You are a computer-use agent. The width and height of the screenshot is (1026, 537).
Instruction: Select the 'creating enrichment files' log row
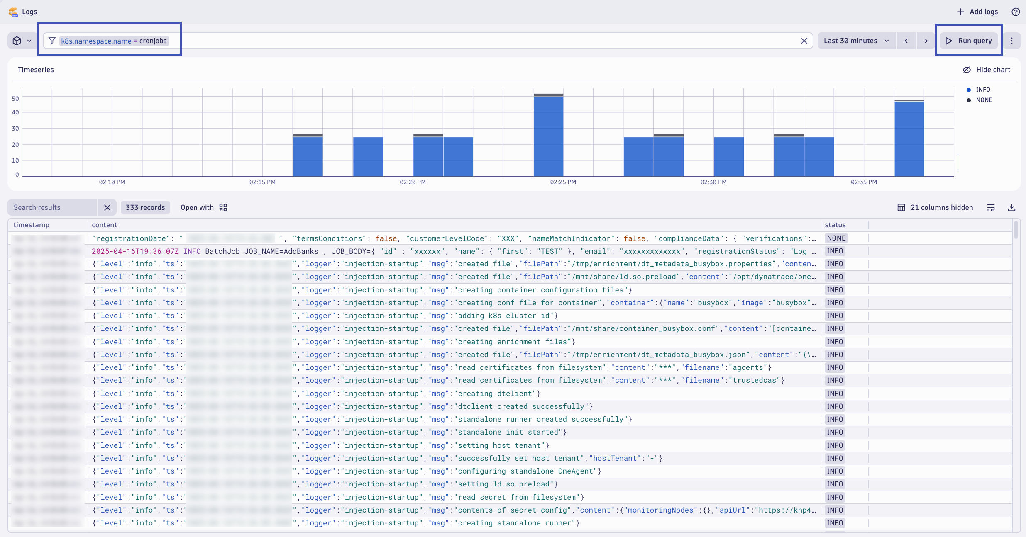point(510,342)
